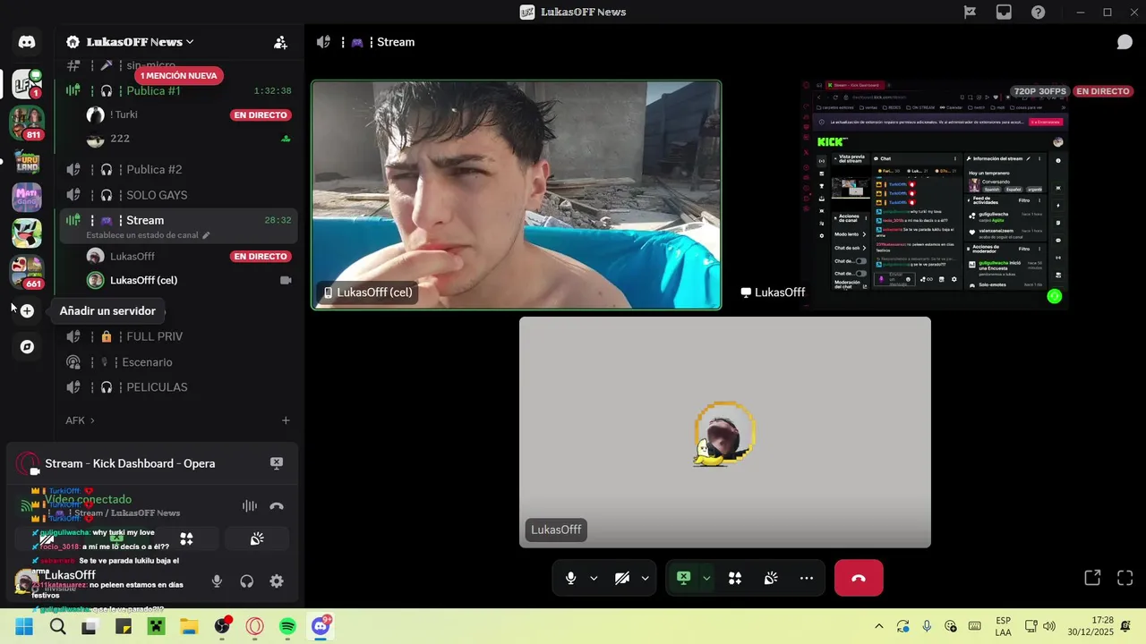Click Establece un estado de canal
This screenshot has width=1146, height=644.
click(x=141, y=235)
